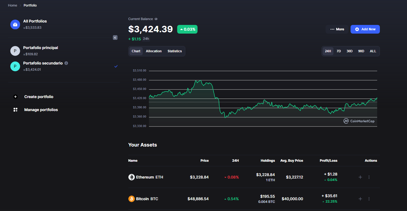Click the Add New button

[365, 29]
